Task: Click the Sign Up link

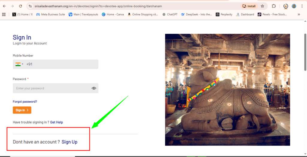Action: pyautogui.click(x=70, y=142)
